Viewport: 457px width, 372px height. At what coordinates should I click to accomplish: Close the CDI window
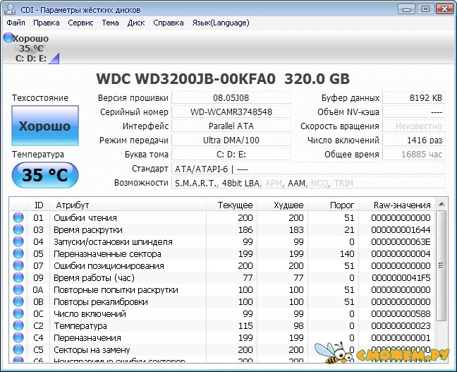(444, 9)
